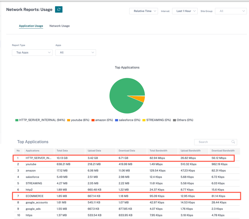Screen dimensions: 249x219
Task: Select the Application Usage tab
Action: (x=31, y=26)
